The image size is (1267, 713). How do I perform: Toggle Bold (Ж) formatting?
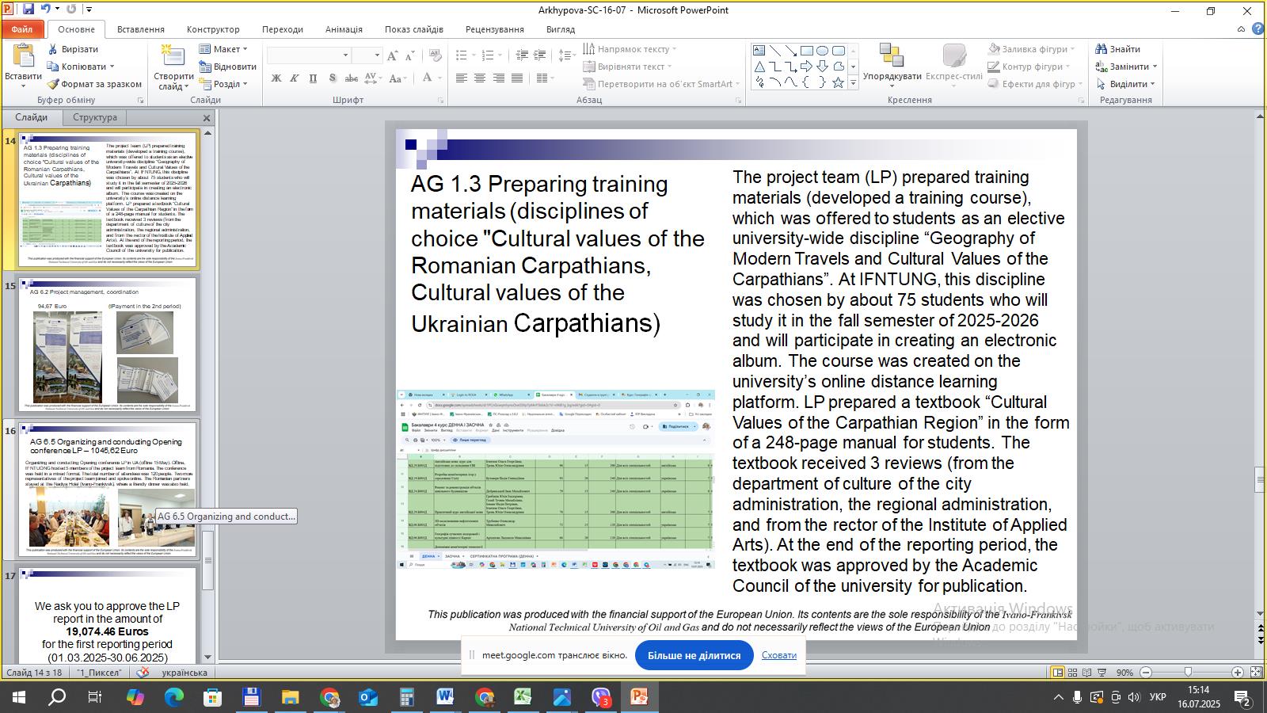[276, 78]
